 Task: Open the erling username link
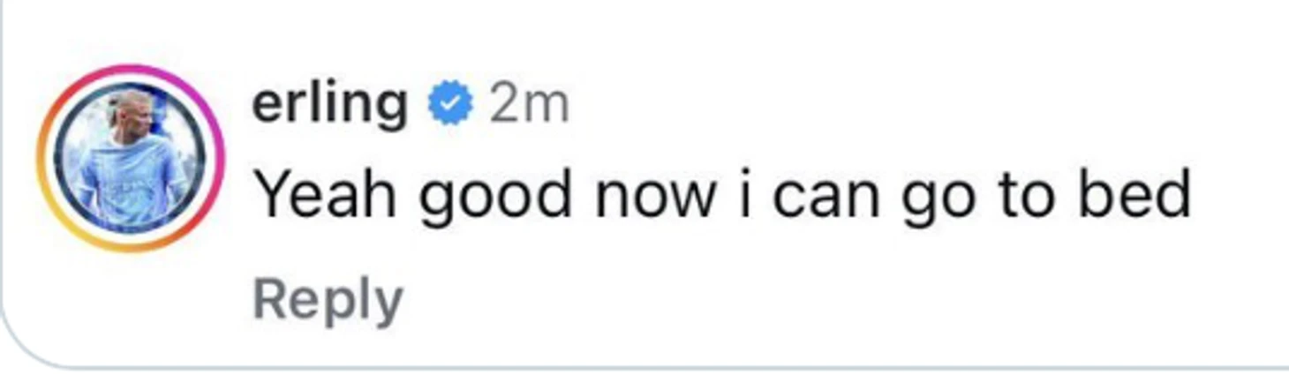coord(330,106)
